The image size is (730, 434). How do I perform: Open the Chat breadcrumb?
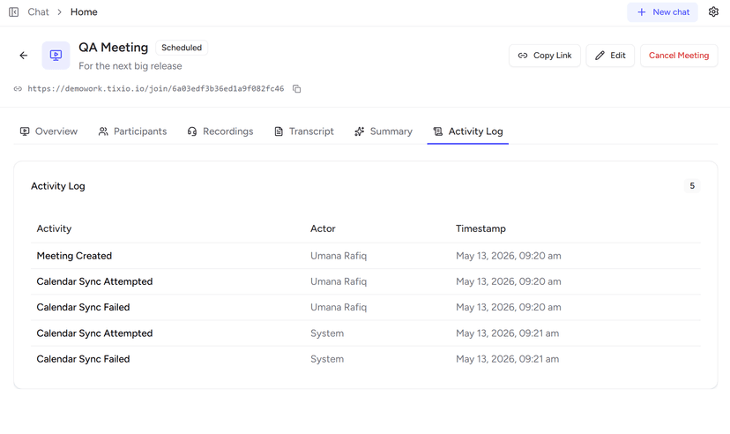[x=38, y=12]
